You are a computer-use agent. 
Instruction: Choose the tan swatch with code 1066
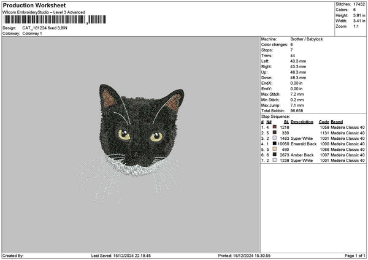[x=274, y=149]
